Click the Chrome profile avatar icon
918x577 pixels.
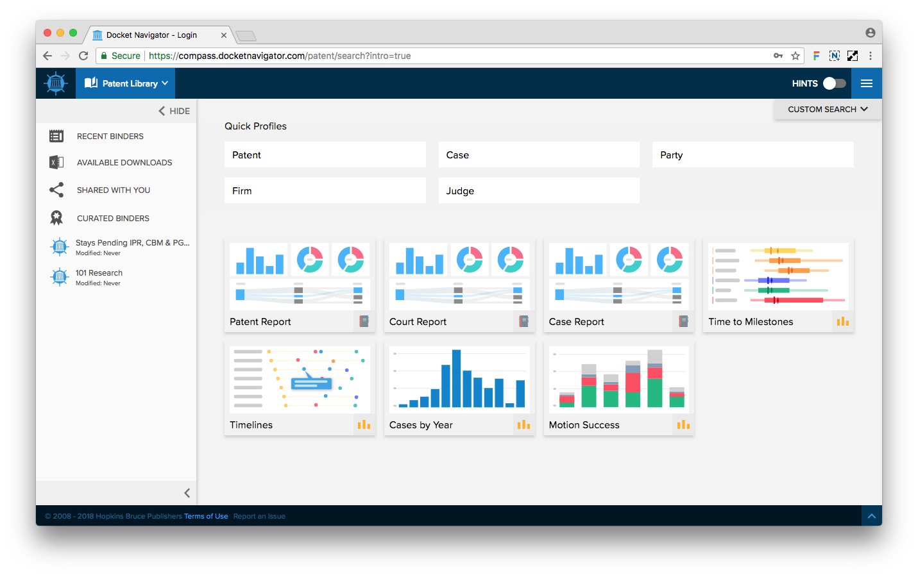coord(871,33)
